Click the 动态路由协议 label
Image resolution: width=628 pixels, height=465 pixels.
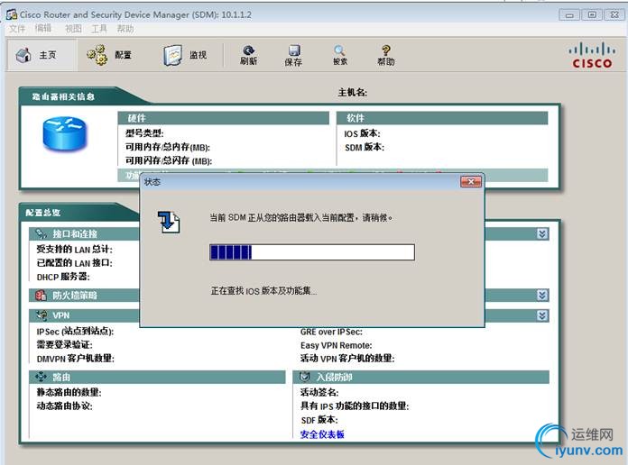[64, 406]
